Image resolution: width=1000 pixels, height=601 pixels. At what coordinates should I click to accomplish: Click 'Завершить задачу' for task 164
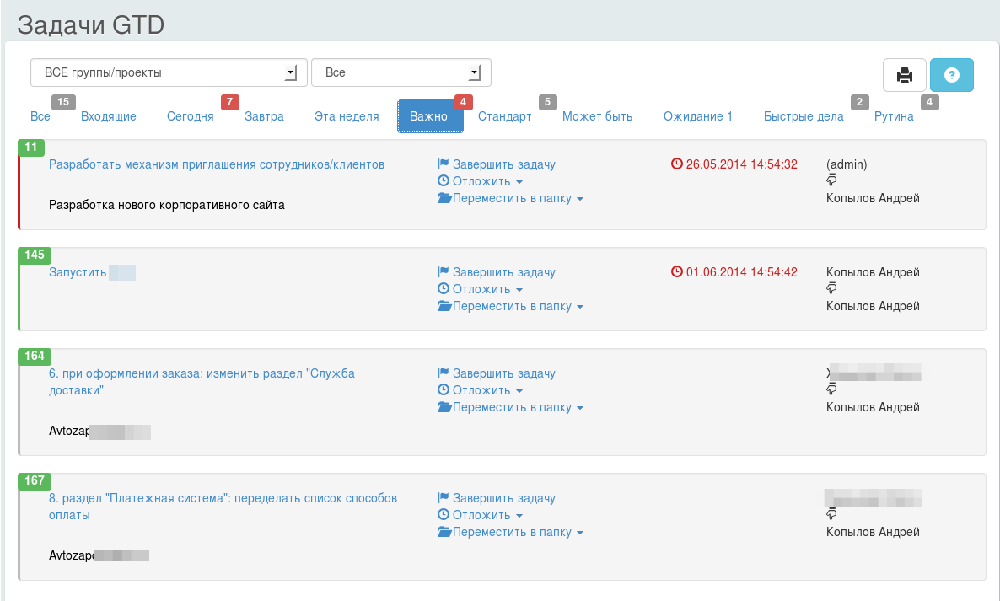pos(503,373)
